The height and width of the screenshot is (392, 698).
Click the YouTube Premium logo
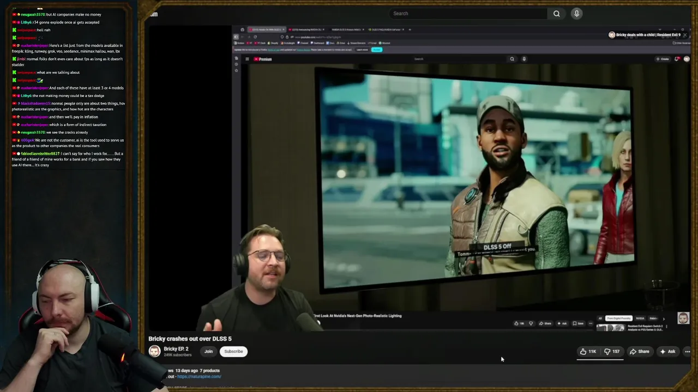[263, 59]
